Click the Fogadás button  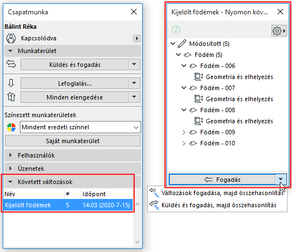[x=222, y=180]
